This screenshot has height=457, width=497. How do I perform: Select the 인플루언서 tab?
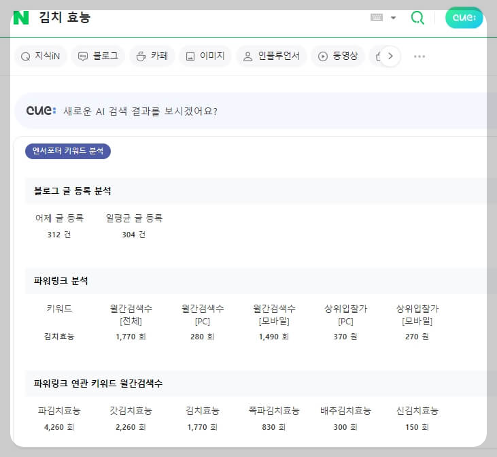click(x=271, y=56)
